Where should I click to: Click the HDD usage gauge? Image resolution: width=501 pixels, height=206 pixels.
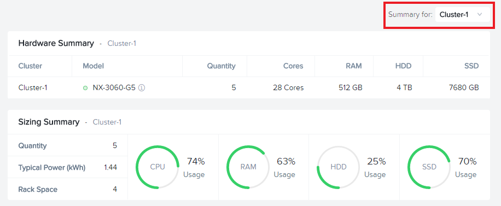[339, 167]
